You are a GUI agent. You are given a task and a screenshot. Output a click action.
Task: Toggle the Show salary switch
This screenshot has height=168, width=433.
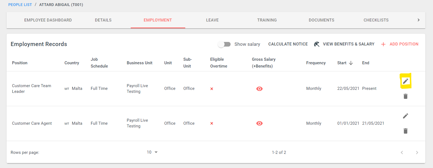[x=224, y=44]
